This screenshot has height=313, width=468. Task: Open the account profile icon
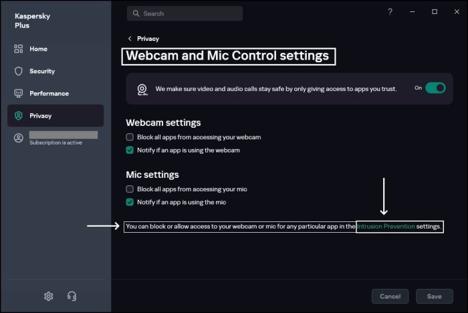19,138
